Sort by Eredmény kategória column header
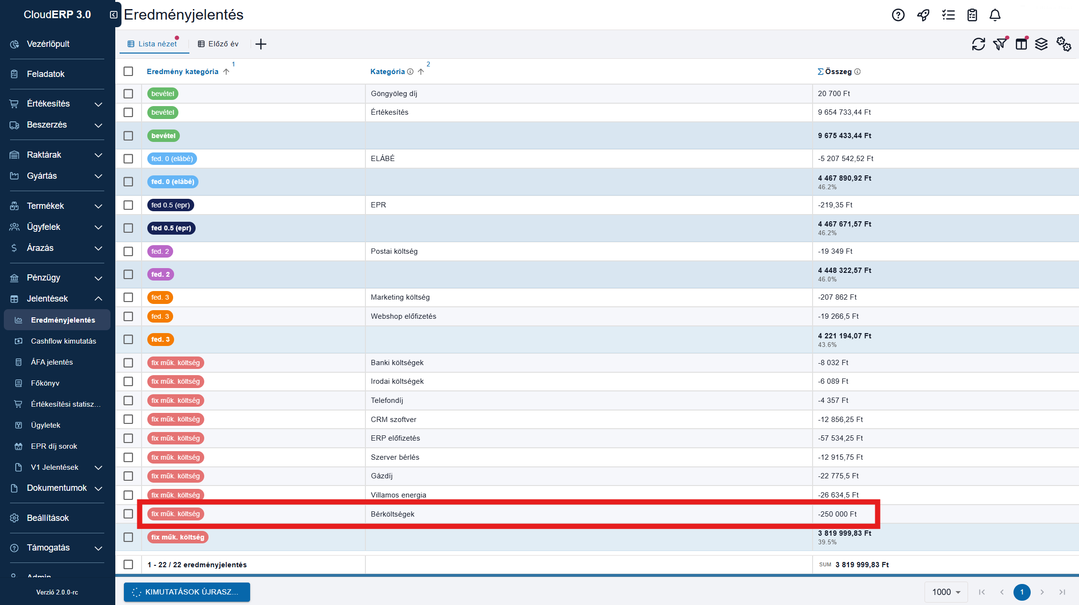The height and width of the screenshot is (605, 1079). pyautogui.click(x=183, y=72)
